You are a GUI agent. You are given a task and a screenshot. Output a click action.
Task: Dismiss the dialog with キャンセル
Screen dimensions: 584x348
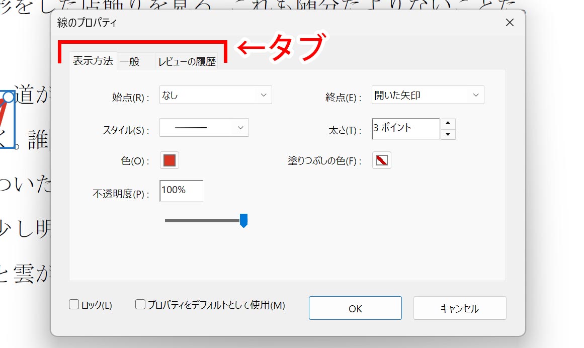click(459, 308)
